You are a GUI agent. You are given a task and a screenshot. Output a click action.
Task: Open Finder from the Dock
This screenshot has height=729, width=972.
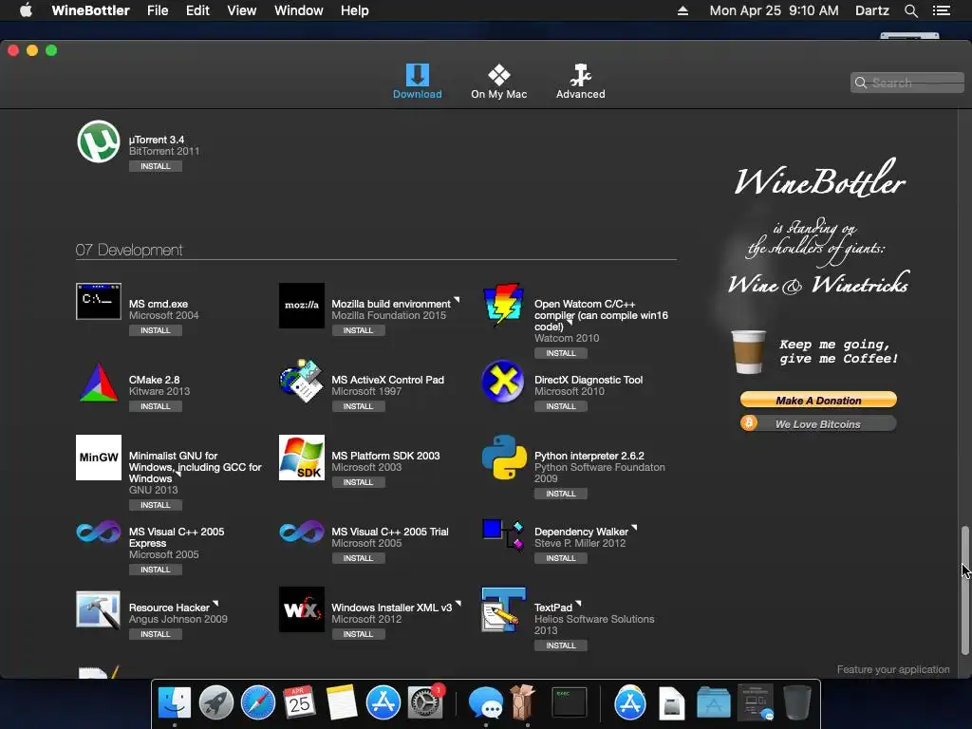[x=175, y=703]
